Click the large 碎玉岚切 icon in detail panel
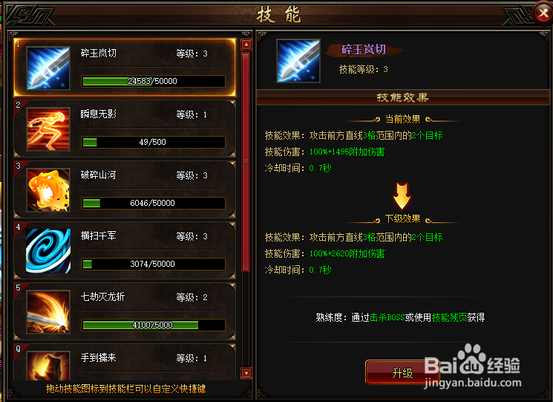The image size is (553, 402). (x=298, y=61)
